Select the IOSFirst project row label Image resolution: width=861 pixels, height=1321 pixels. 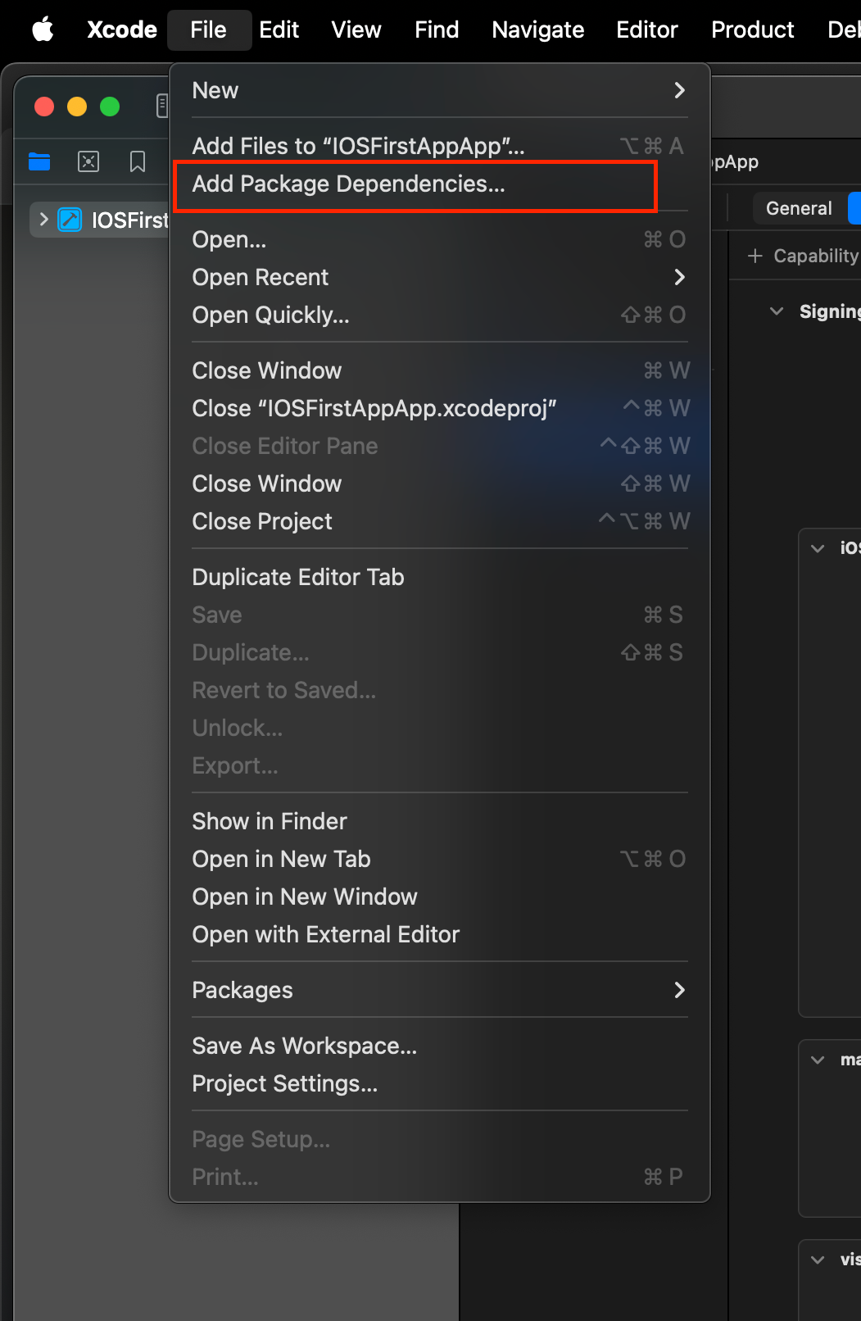point(130,220)
